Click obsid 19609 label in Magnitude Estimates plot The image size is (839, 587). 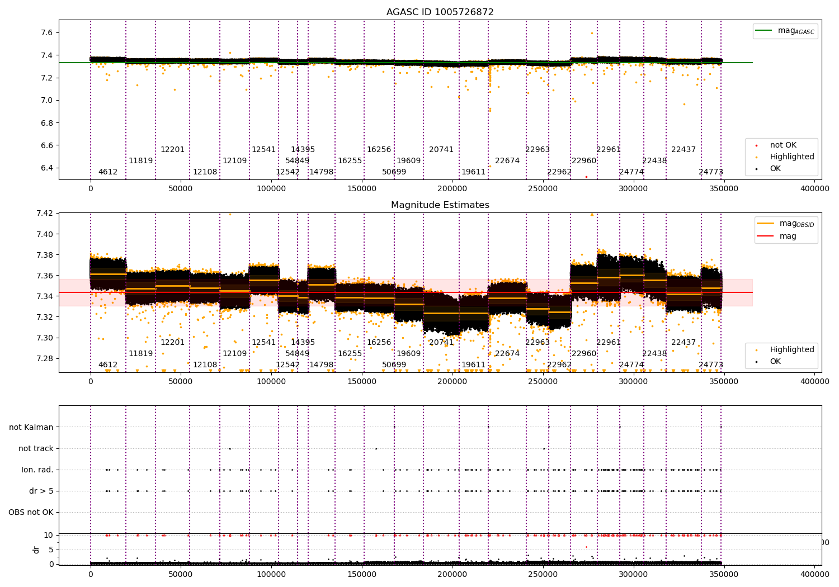point(409,354)
